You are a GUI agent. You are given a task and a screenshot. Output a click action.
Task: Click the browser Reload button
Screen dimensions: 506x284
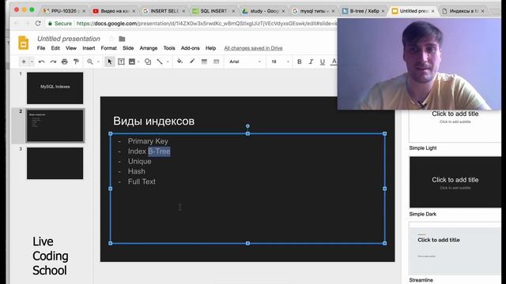tap(38, 24)
